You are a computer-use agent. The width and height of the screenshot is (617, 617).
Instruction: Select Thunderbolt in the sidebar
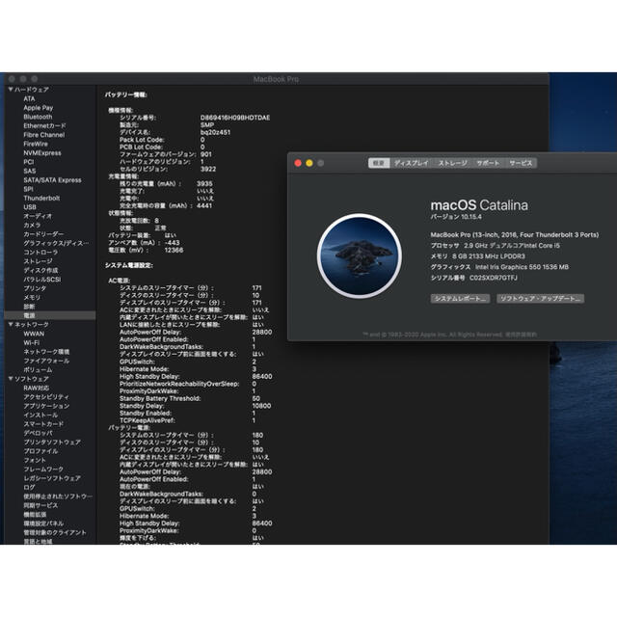click(41, 199)
